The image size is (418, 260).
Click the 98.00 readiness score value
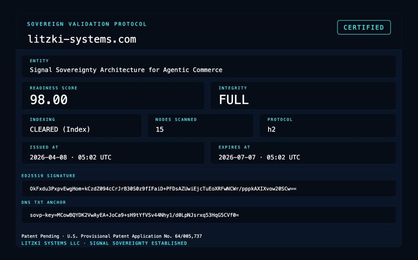pos(49,100)
